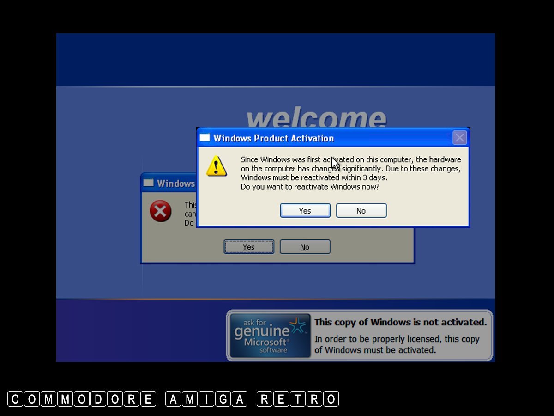Click the background dialog's "Windows" title text

coord(176,184)
